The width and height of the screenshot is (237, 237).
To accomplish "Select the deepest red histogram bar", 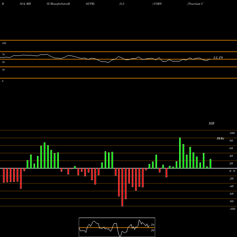I will tap(122, 187).
